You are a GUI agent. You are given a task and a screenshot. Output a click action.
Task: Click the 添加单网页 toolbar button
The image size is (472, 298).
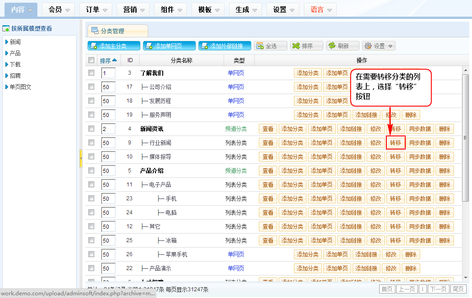169,46
